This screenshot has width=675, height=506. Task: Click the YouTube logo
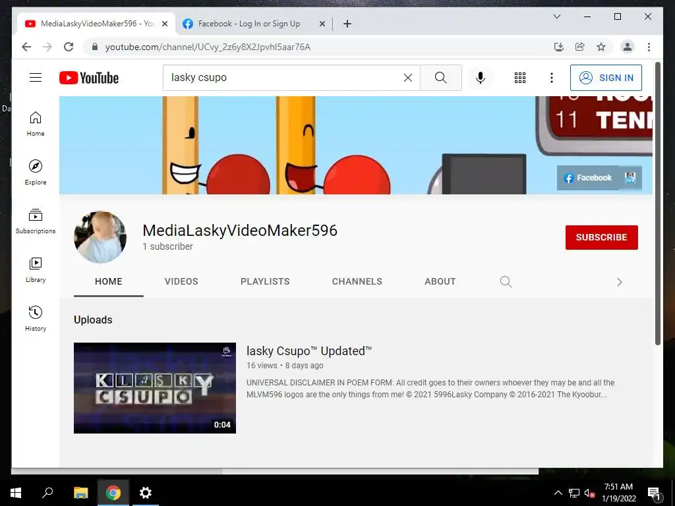point(89,78)
